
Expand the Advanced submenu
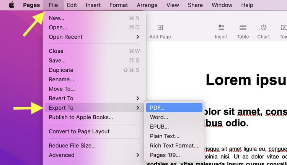[x=94, y=155]
